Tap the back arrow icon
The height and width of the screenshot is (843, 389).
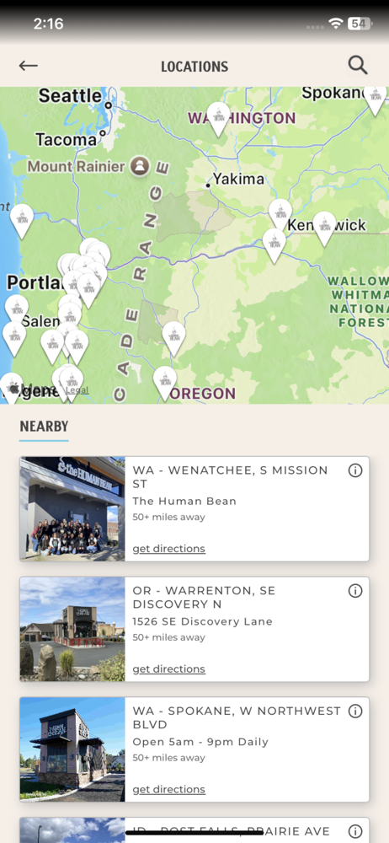pyautogui.click(x=29, y=66)
